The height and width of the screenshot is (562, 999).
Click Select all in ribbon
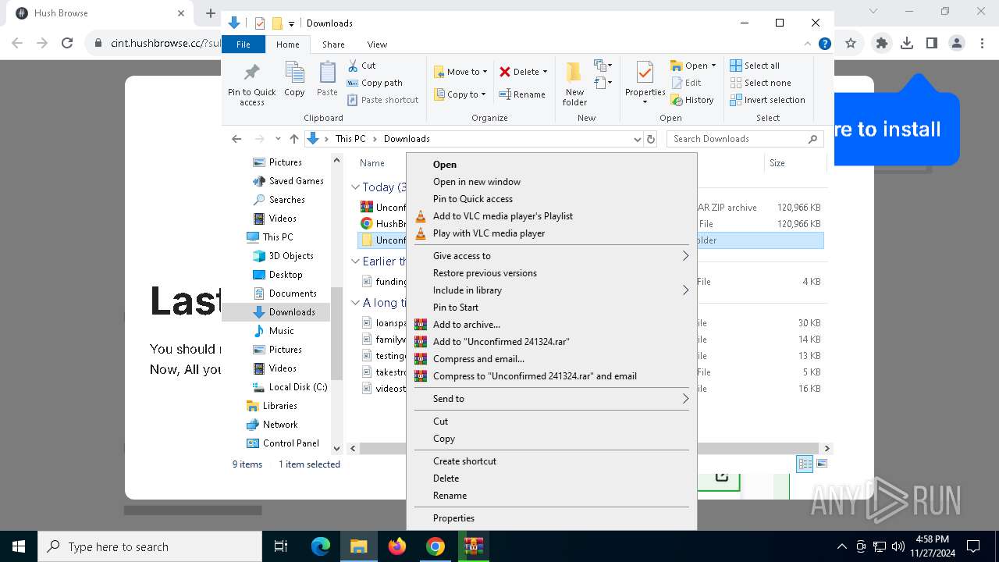tap(755, 66)
